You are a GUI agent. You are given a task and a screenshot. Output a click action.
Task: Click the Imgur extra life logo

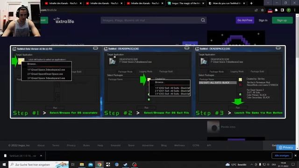64,20
